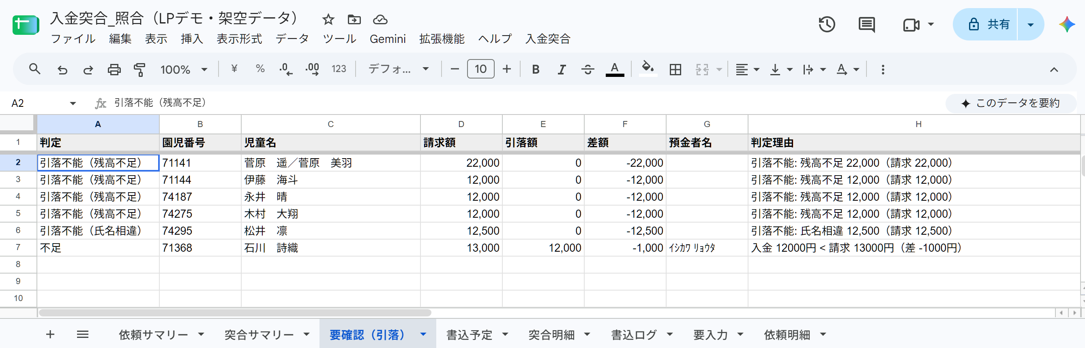This screenshot has height=348, width=1085.
Task: Star this spreadsheet
Action: click(x=328, y=19)
